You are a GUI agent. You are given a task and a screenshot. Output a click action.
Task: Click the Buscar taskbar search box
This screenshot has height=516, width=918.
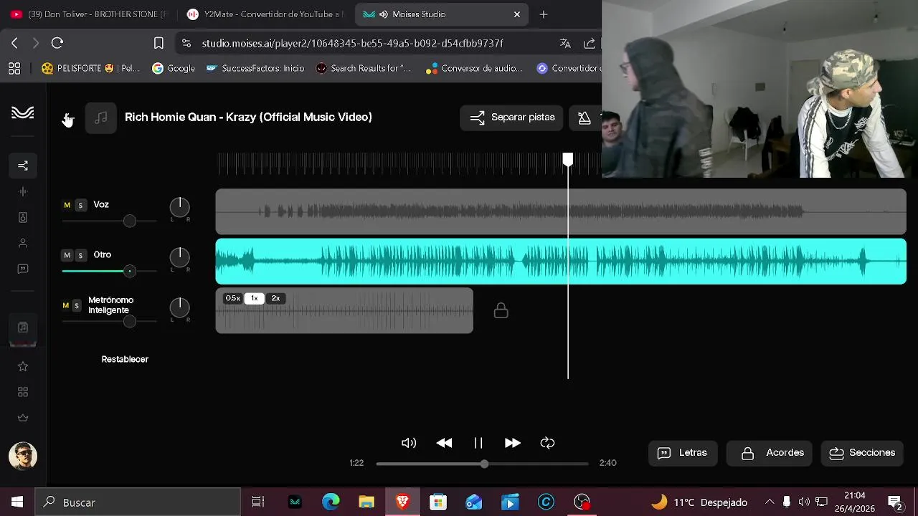(138, 502)
